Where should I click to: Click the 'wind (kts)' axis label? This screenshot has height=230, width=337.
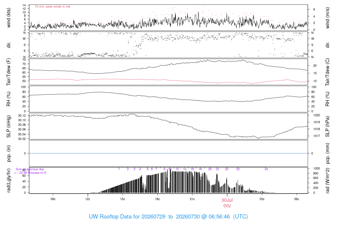click(x=9, y=18)
